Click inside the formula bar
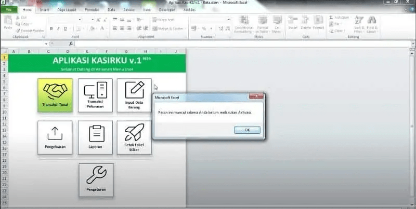This screenshot has height=209, width=416. point(242,44)
